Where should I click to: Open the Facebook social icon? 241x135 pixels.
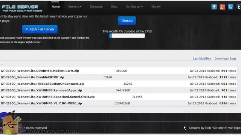pos(214,7)
